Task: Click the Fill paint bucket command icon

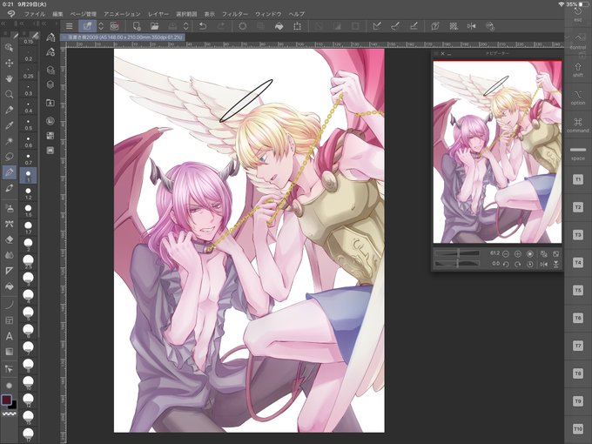Action: pyautogui.click(x=279, y=26)
